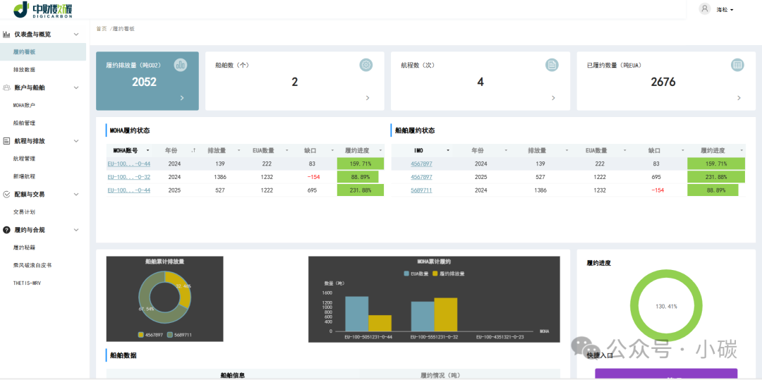The width and height of the screenshot is (762, 380).
Task: Collapse the 航程与排放 section chevron
Action: pos(75,141)
